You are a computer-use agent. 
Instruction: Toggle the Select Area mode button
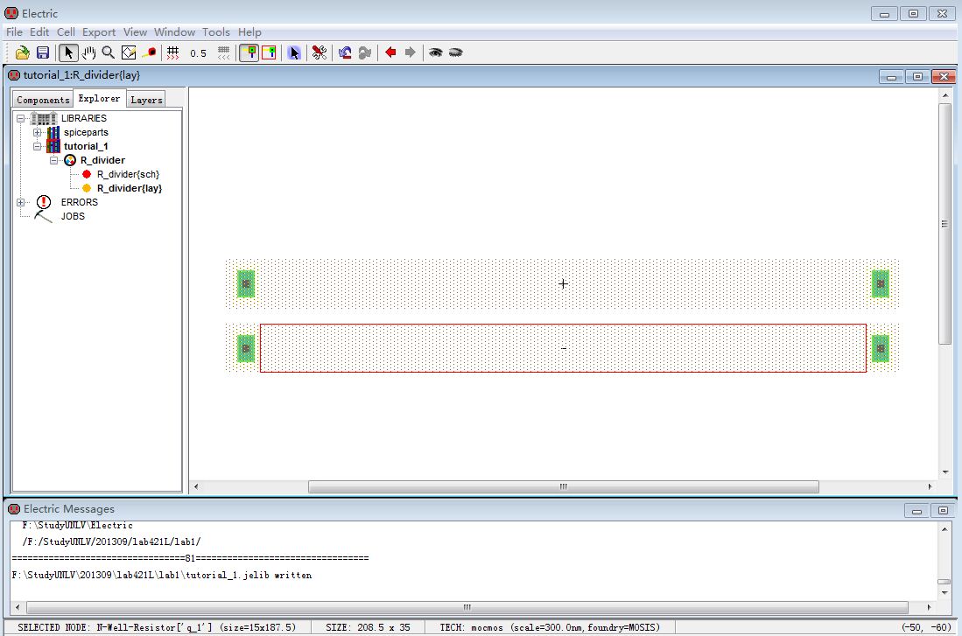269,52
